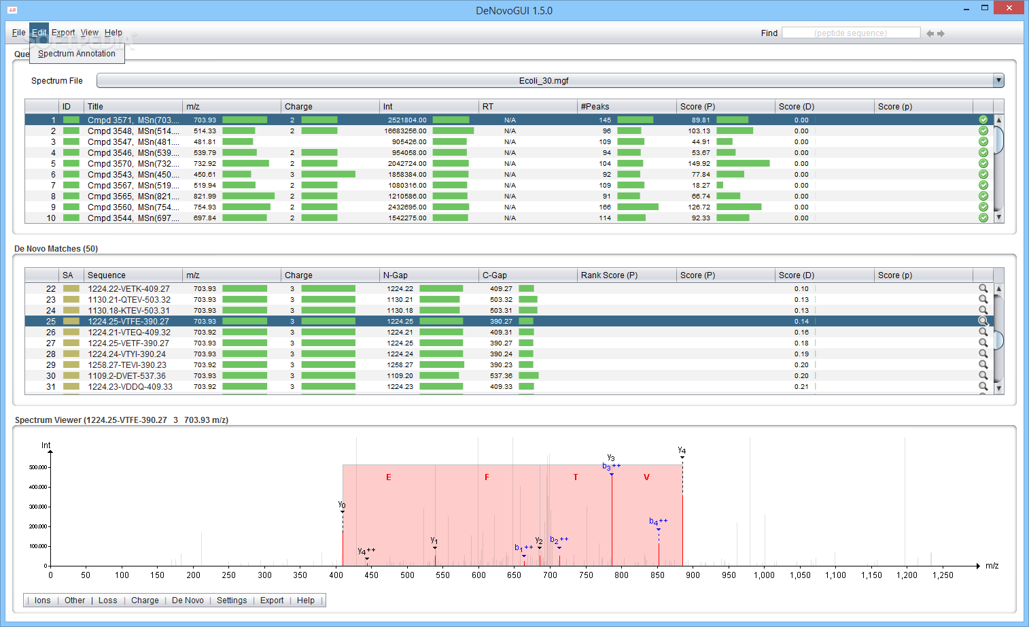
Task: Go to next peptide match arrow
Action: (x=941, y=33)
